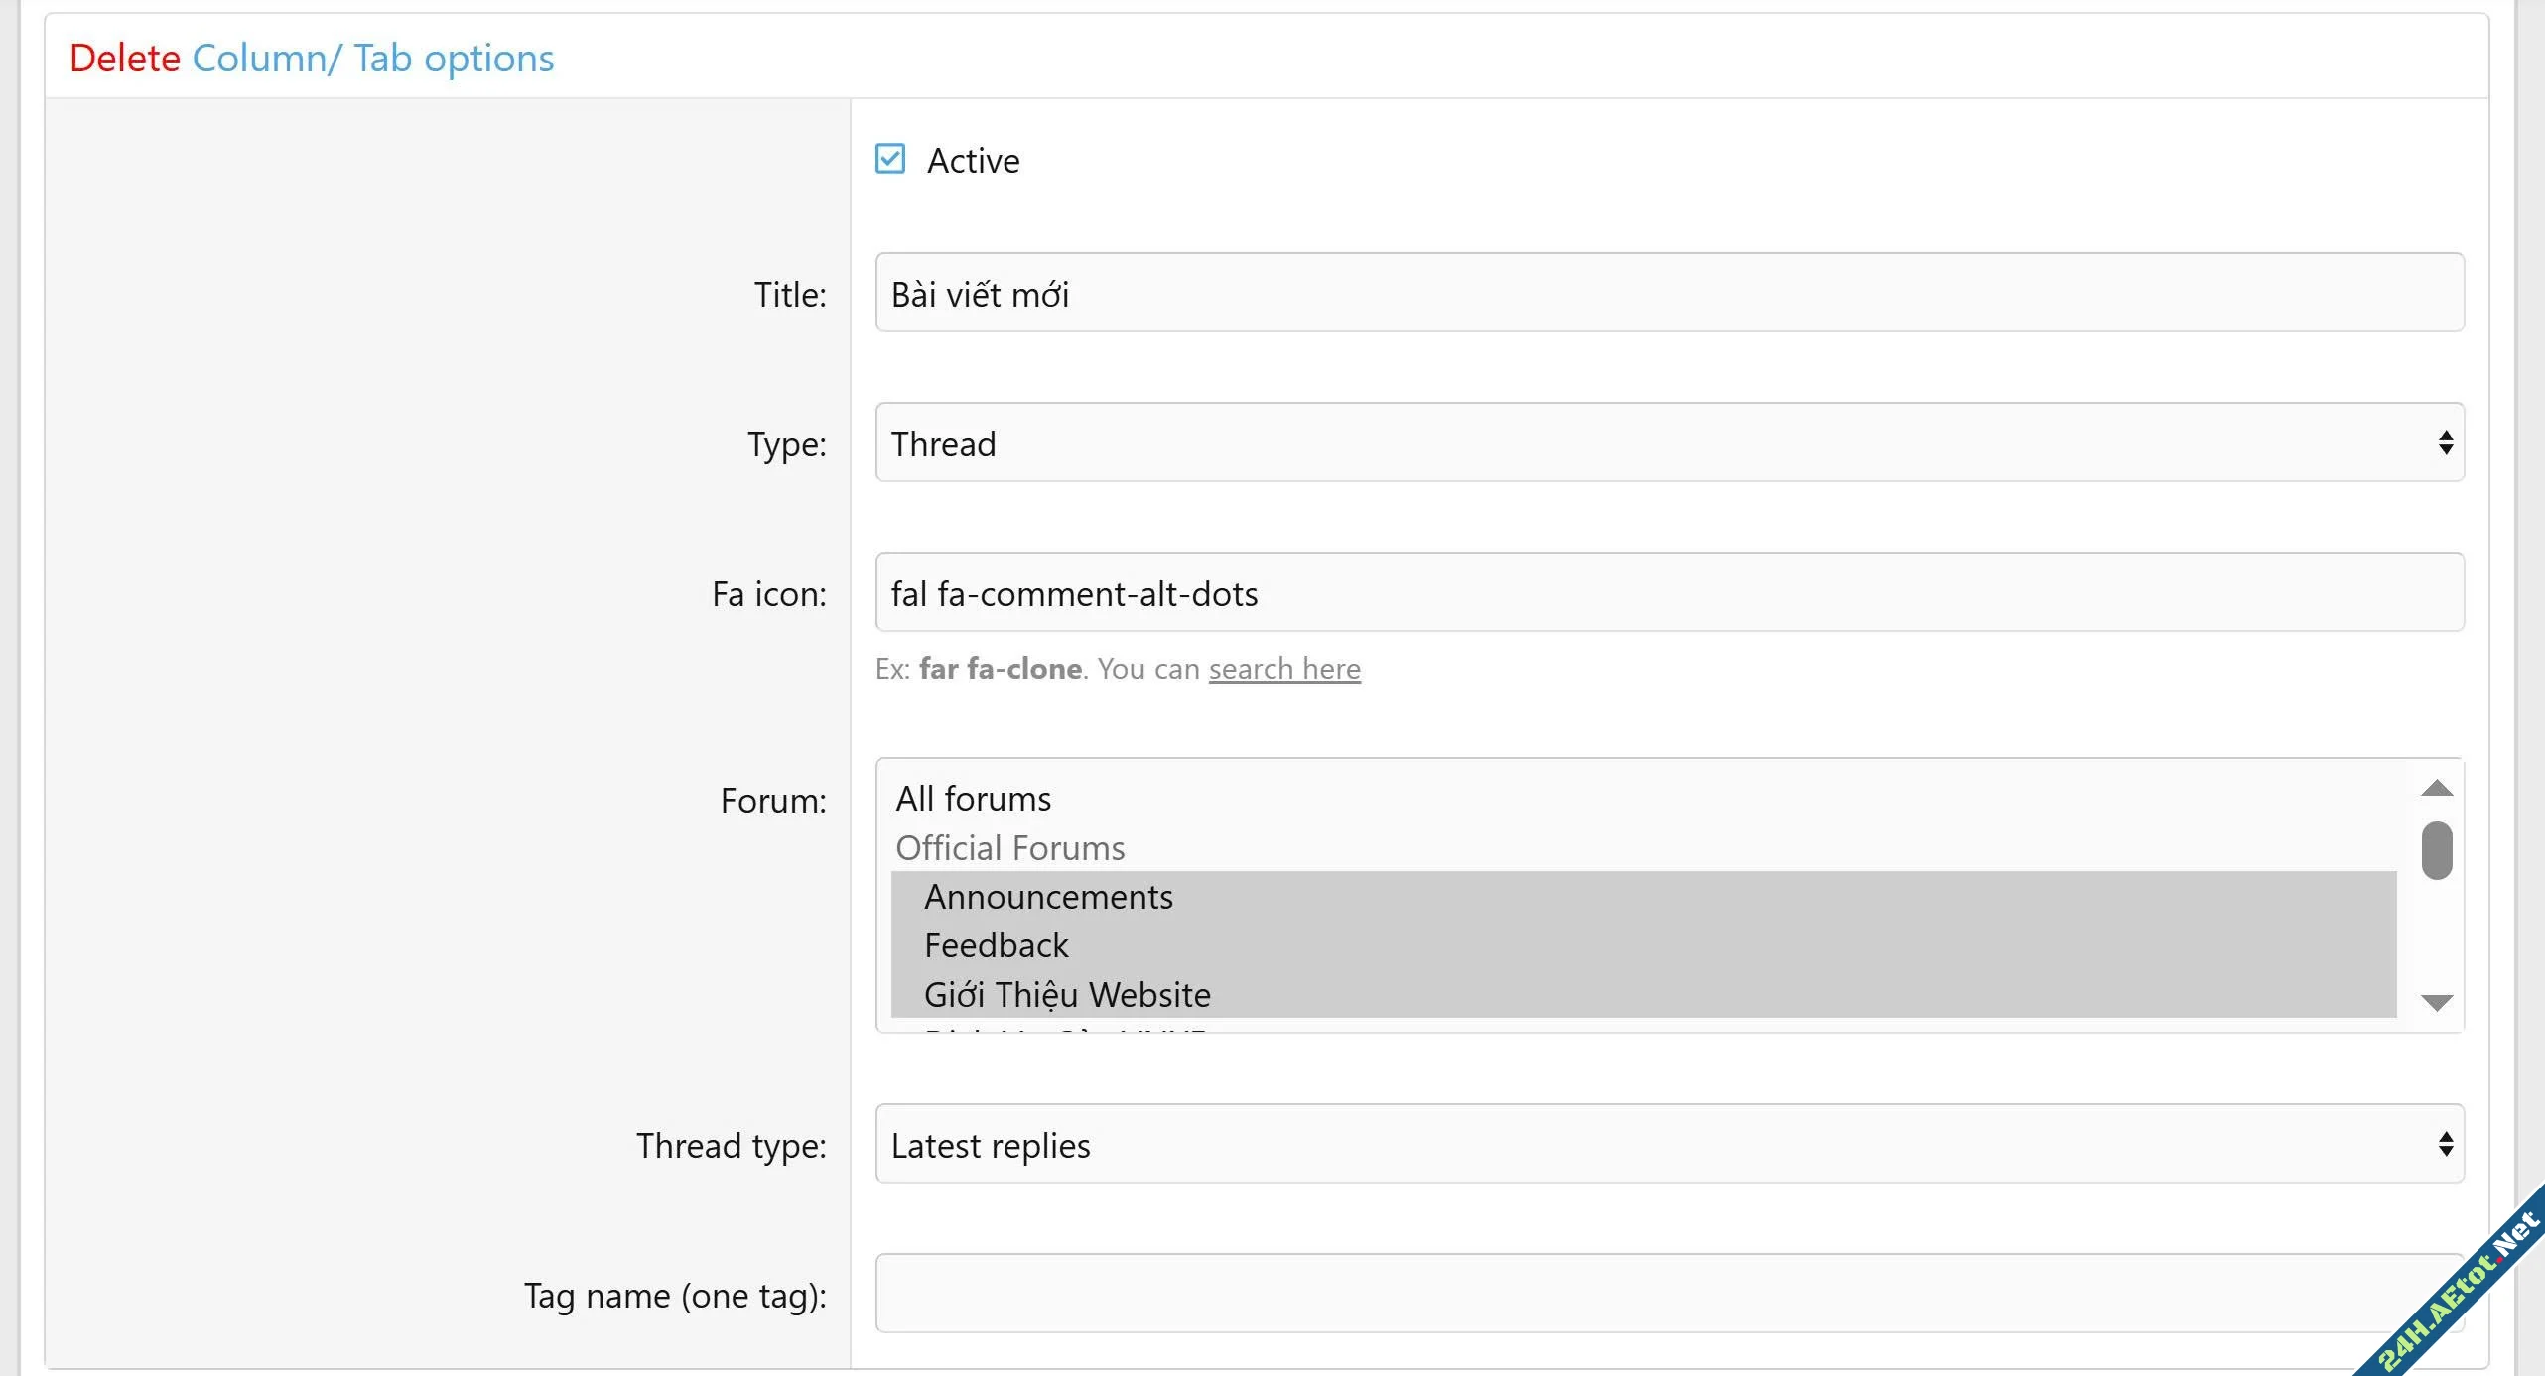This screenshot has width=2545, height=1376.
Task: Click the Column/ Tab options heading
Action: pyautogui.click(x=372, y=59)
